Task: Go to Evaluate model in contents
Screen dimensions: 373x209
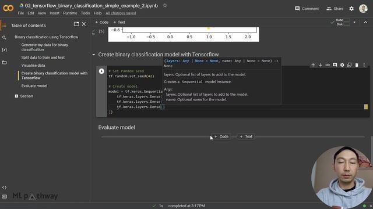Action: pos(34,86)
